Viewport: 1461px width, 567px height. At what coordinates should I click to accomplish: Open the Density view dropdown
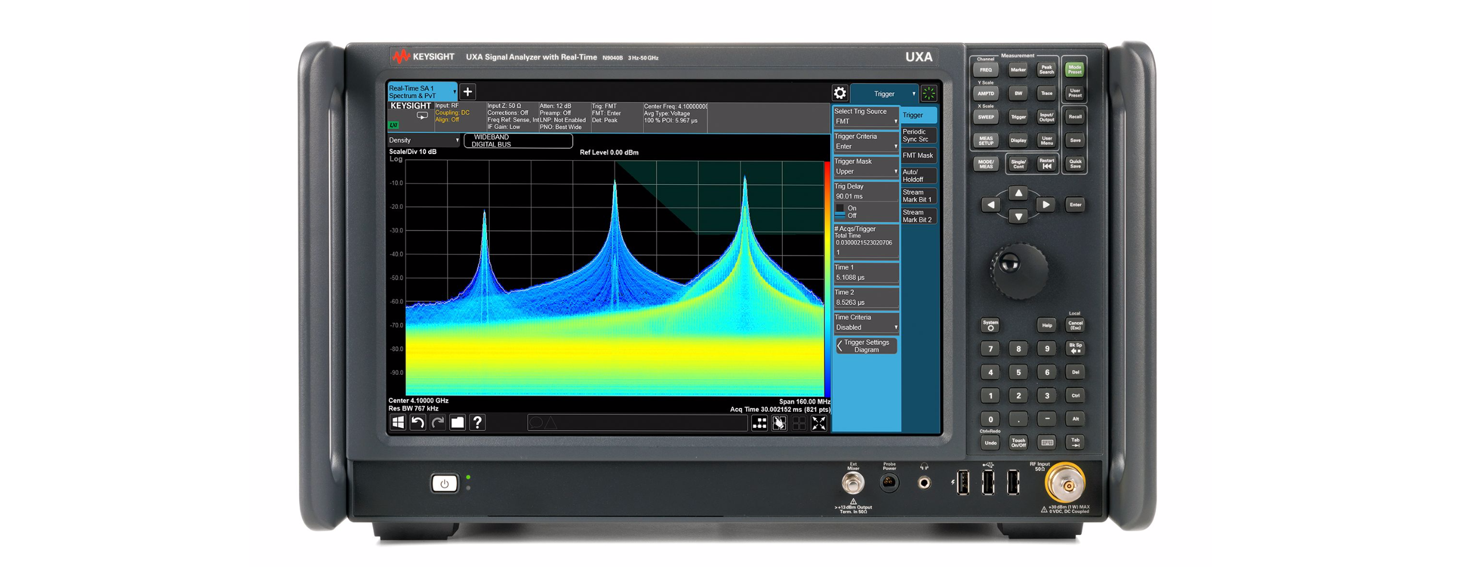(x=423, y=140)
